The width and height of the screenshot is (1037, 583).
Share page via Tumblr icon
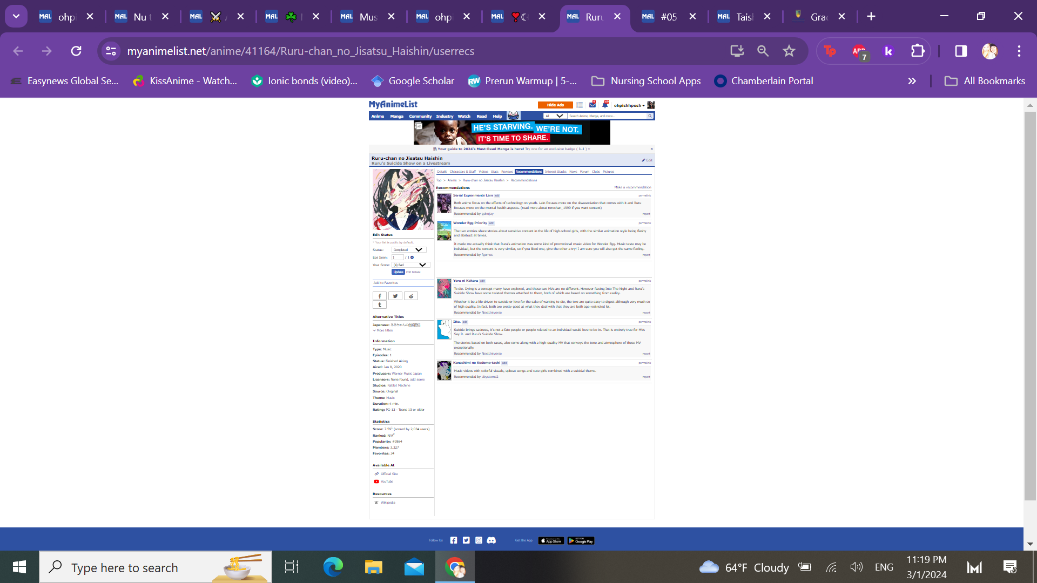(380, 305)
